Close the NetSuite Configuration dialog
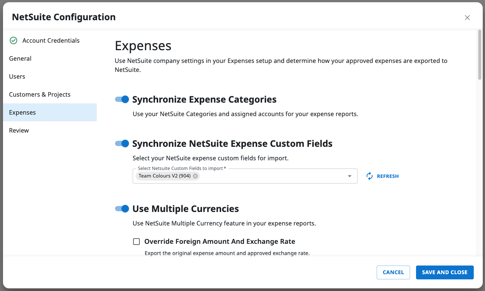 pos(467,17)
